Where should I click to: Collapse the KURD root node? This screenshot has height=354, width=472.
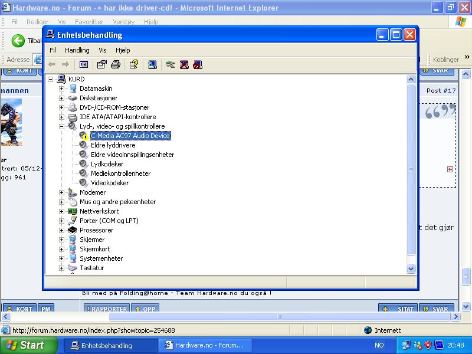pos(51,79)
